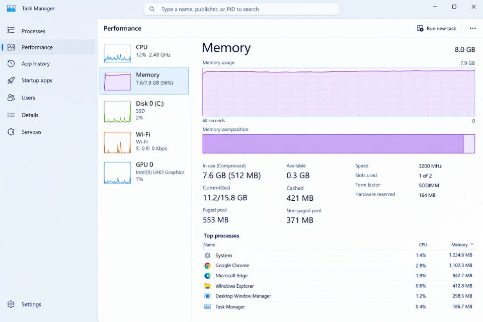
Task: Go to App history
Action: [x=48, y=63]
